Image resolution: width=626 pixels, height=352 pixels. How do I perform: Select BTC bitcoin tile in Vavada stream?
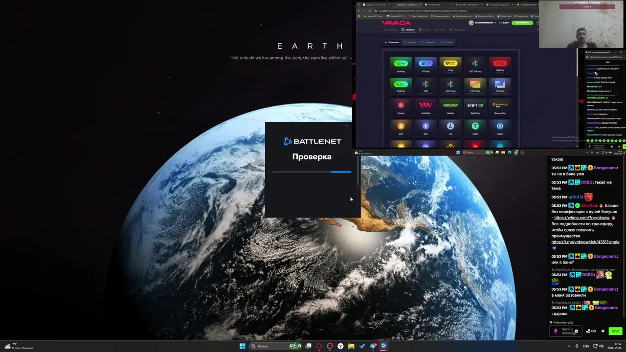[x=401, y=128]
